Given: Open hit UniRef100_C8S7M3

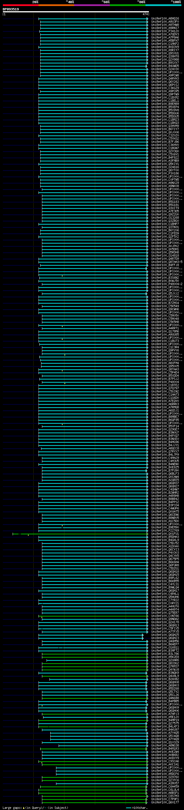Looking at the screenshot, I should (165, 796).
